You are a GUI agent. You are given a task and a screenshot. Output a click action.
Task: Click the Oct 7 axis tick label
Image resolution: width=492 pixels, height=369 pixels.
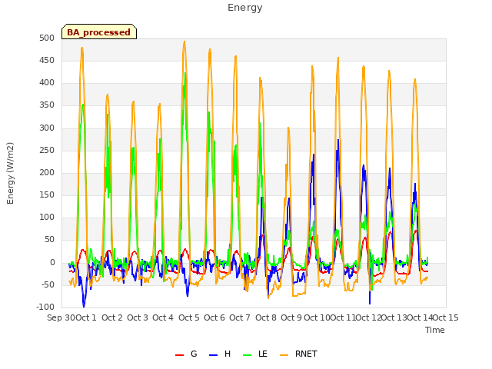coord(240,317)
